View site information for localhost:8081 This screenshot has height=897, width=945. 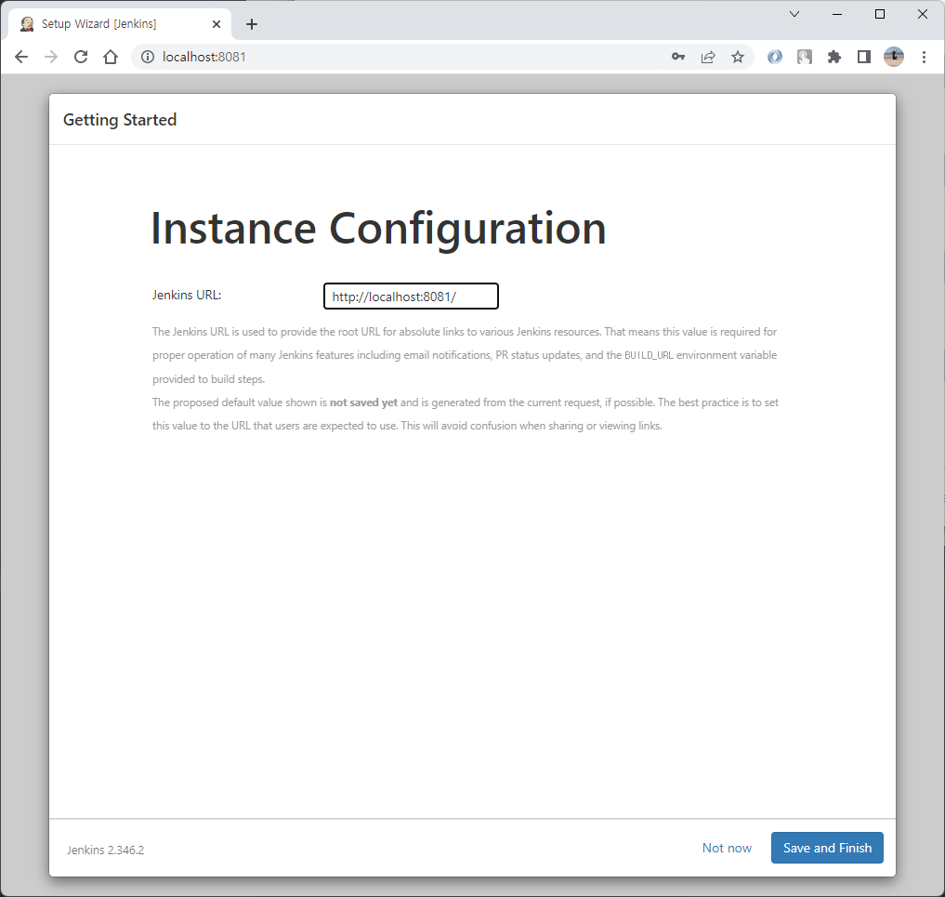pos(148,57)
